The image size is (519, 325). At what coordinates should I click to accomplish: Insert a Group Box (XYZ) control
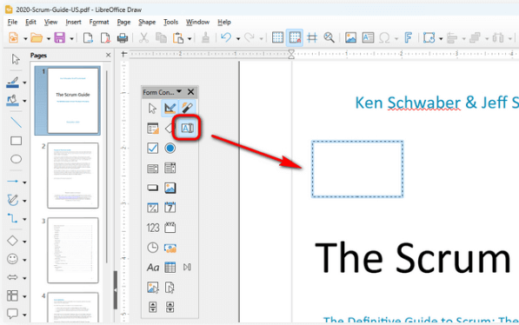(x=170, y=228)
